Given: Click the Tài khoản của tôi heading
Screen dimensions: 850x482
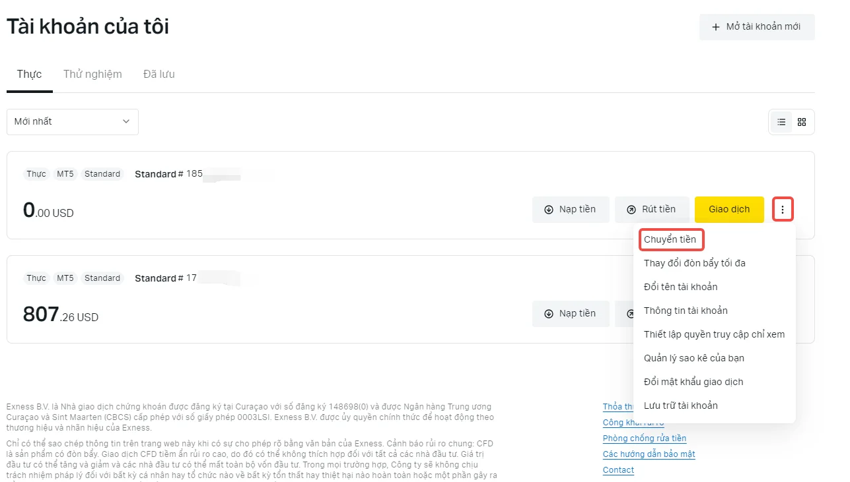Looking at the screenshot, I should tap(88, 26).
